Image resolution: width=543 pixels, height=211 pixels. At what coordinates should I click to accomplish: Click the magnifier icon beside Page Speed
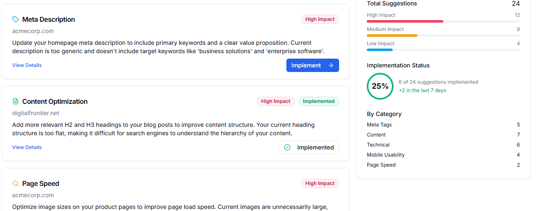15,183
